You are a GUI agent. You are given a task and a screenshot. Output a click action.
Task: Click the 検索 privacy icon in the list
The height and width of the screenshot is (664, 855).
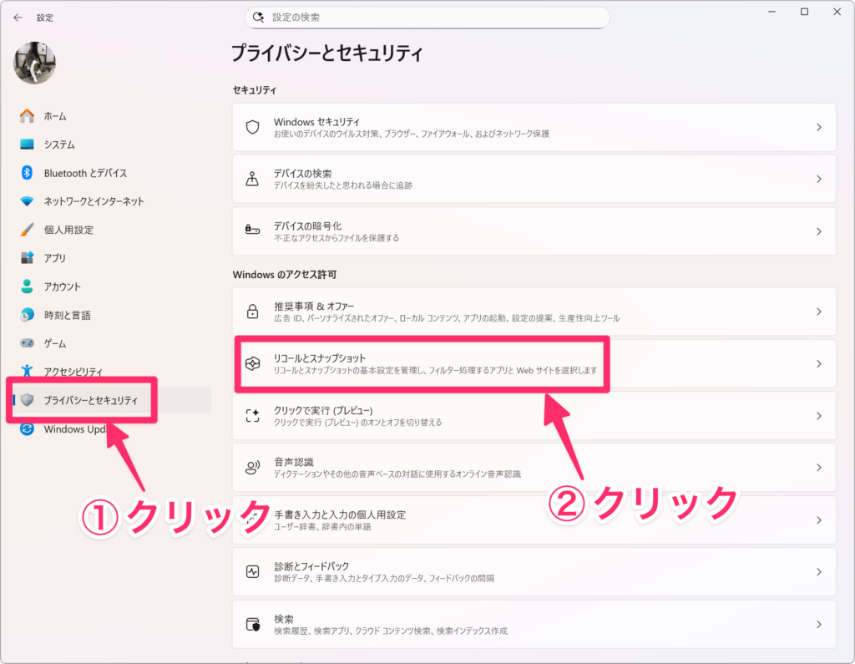tap(252, 624)
